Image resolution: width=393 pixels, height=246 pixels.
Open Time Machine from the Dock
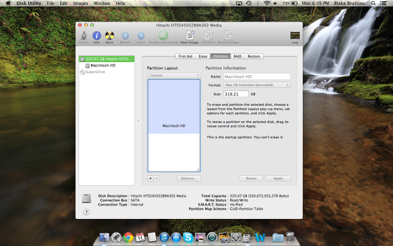coord(212,237)
